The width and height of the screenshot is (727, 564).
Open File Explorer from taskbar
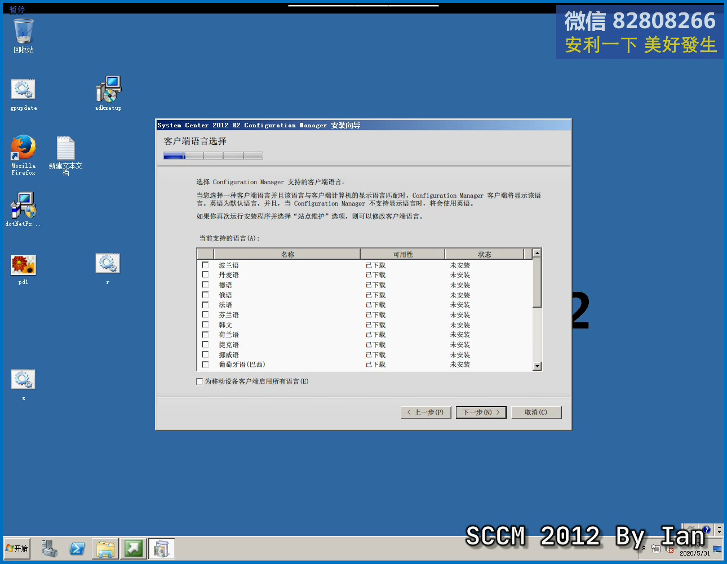coord(105,548)
